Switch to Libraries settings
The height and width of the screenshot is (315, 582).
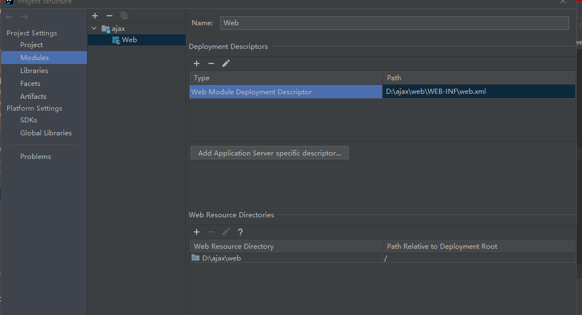tap(34, 71)
